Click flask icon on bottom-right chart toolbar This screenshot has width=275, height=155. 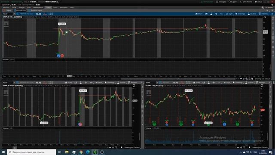(208, 83)
